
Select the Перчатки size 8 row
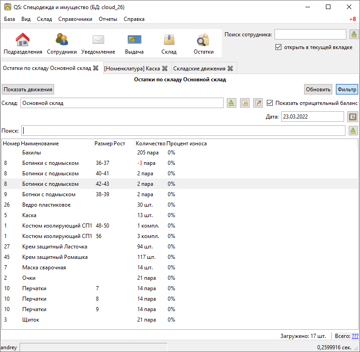180,299
